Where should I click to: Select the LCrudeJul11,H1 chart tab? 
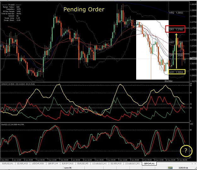click(99, 164)
